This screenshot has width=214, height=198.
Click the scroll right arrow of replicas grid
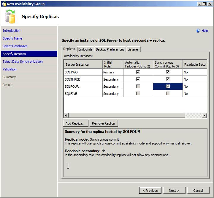click(x=204, y=116)
